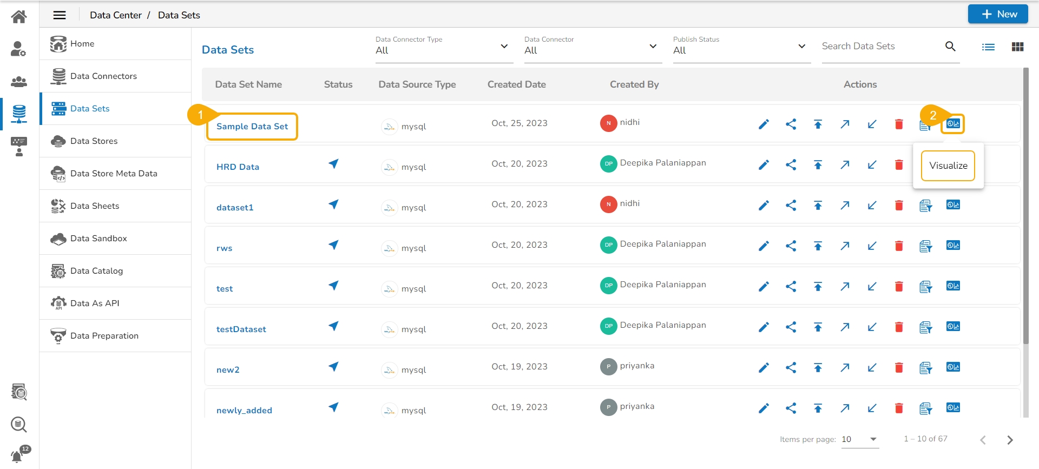Click the Visualize icon for Sample Data Set
Image resolution: width=1039 pixels, height=469 pixels.
(x=953, y=124)
